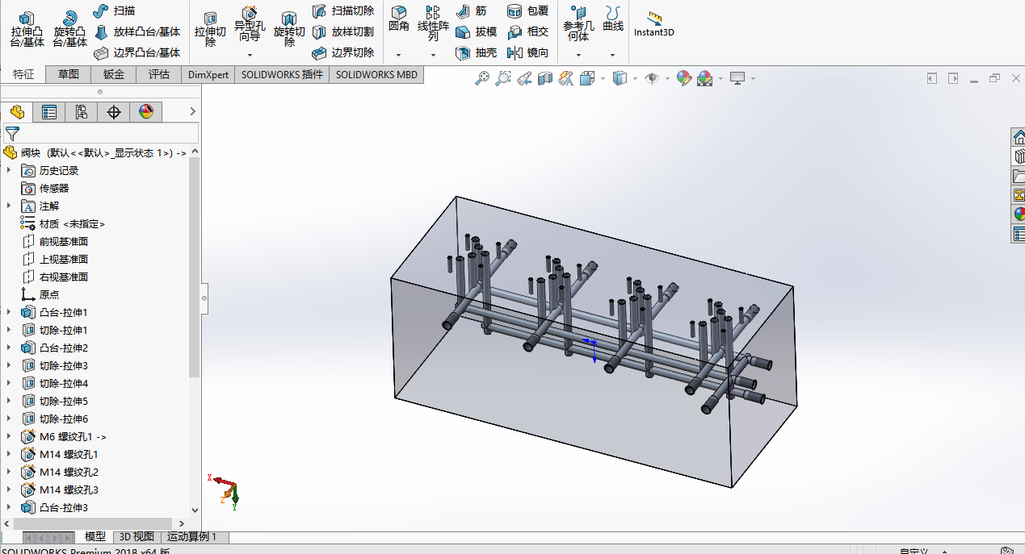Click the 拉伸凸台/基体 extruded boss tool

[27, 30]
